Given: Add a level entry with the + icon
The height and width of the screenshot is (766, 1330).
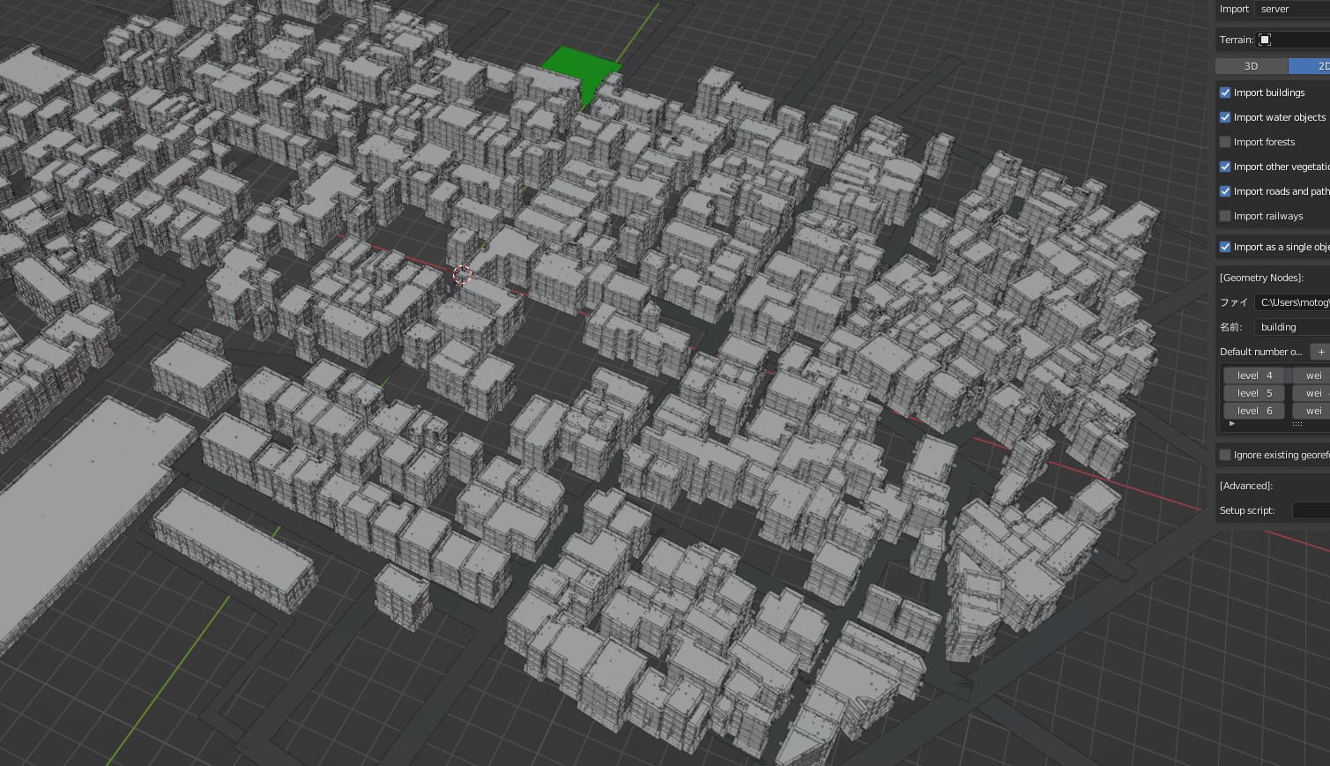Looking at the screenshot, I should click(x=1321, y=352).
